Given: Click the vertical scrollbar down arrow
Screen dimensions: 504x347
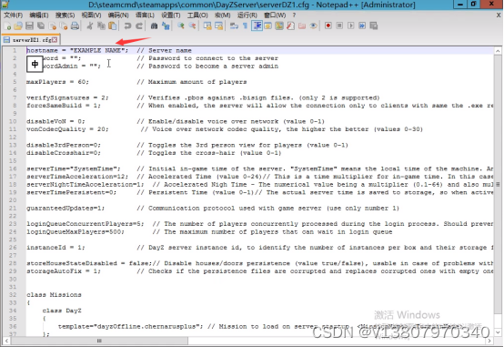Looking at the screenshot, I should click(498, 332).
